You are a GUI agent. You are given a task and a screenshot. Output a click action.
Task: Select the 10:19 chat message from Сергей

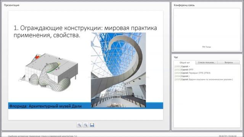(x=204, y=80)
